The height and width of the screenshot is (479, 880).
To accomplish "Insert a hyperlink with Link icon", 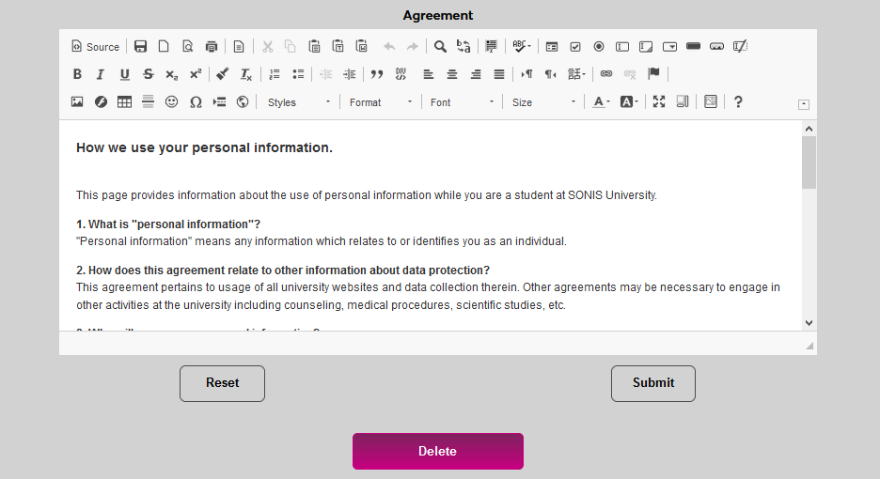I will tap(606, 74).
